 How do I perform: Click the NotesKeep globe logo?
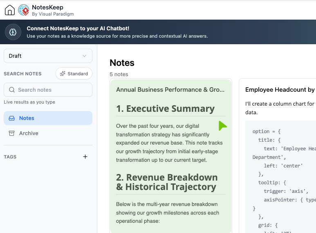[x=24, y=10]
